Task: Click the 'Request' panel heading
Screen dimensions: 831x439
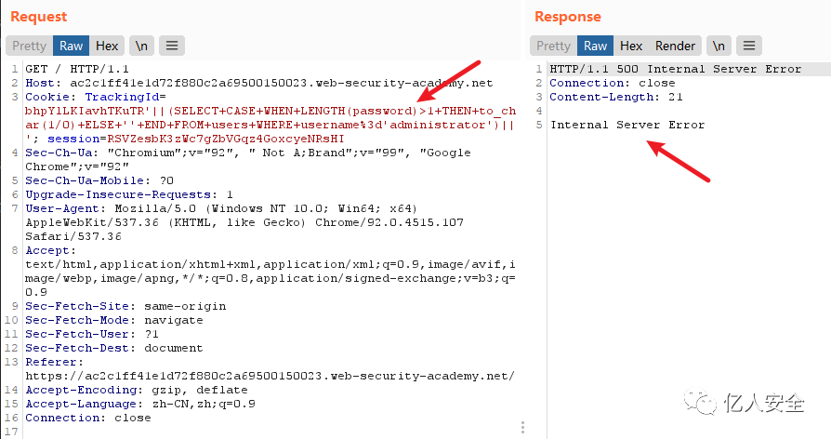Action: 39,17
